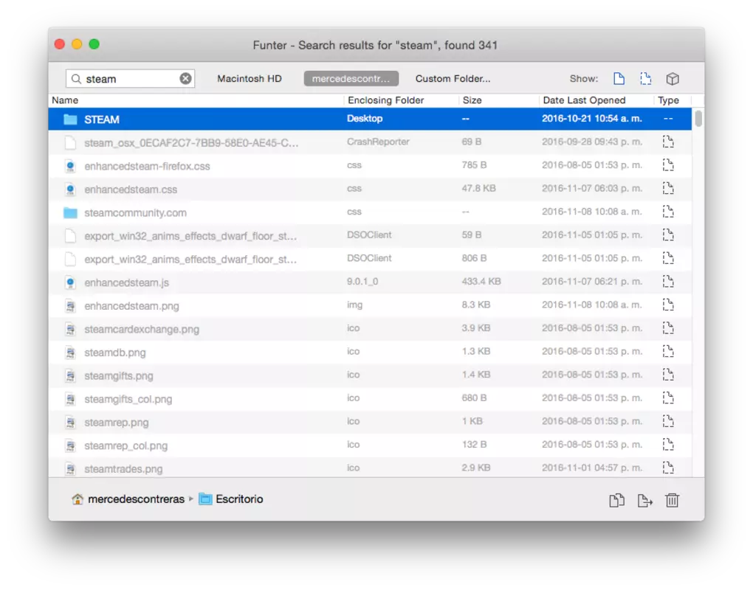Image resolution: width=753 pixels, height=590 pixels.
Task: Click hidden type icon for steamrep_col.png
Action: 668,444
